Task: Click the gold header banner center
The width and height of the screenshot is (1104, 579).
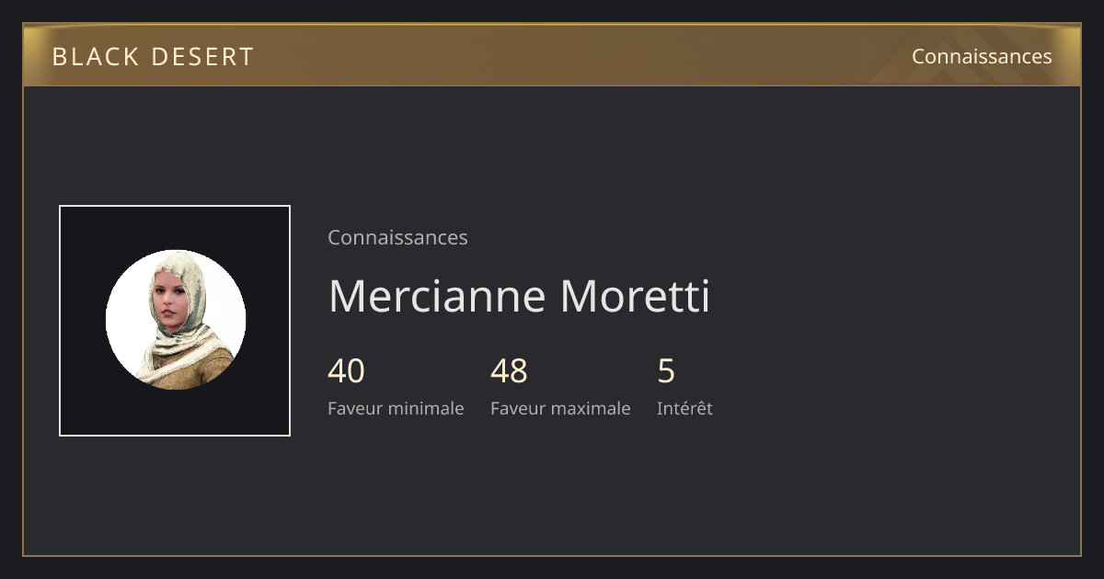Action: tap(552, 56)
